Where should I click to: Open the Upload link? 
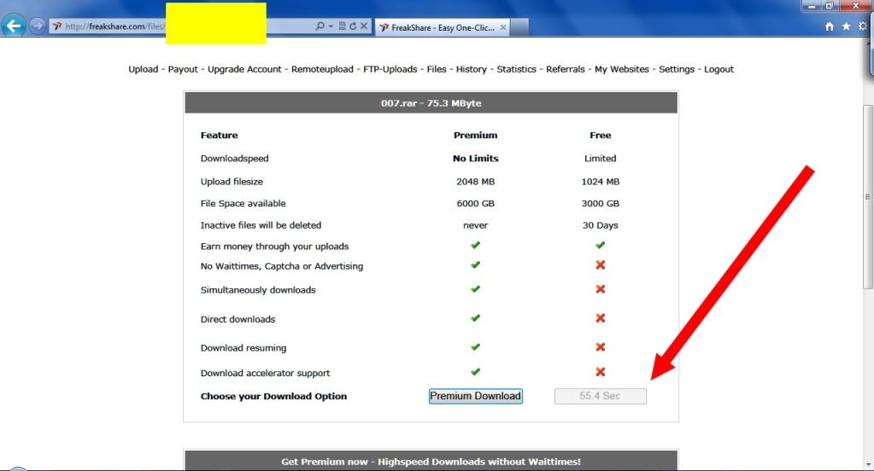(144, 69)
